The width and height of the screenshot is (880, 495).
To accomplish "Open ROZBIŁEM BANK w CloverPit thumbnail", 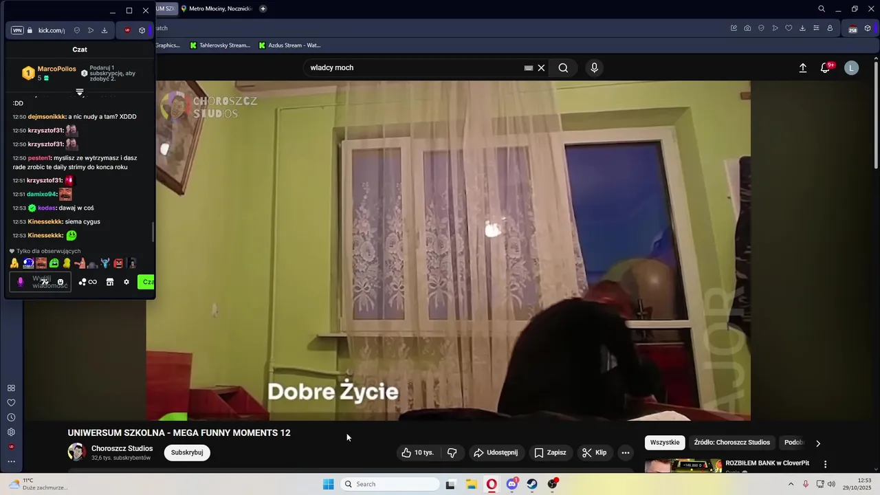I will (683, 466).
